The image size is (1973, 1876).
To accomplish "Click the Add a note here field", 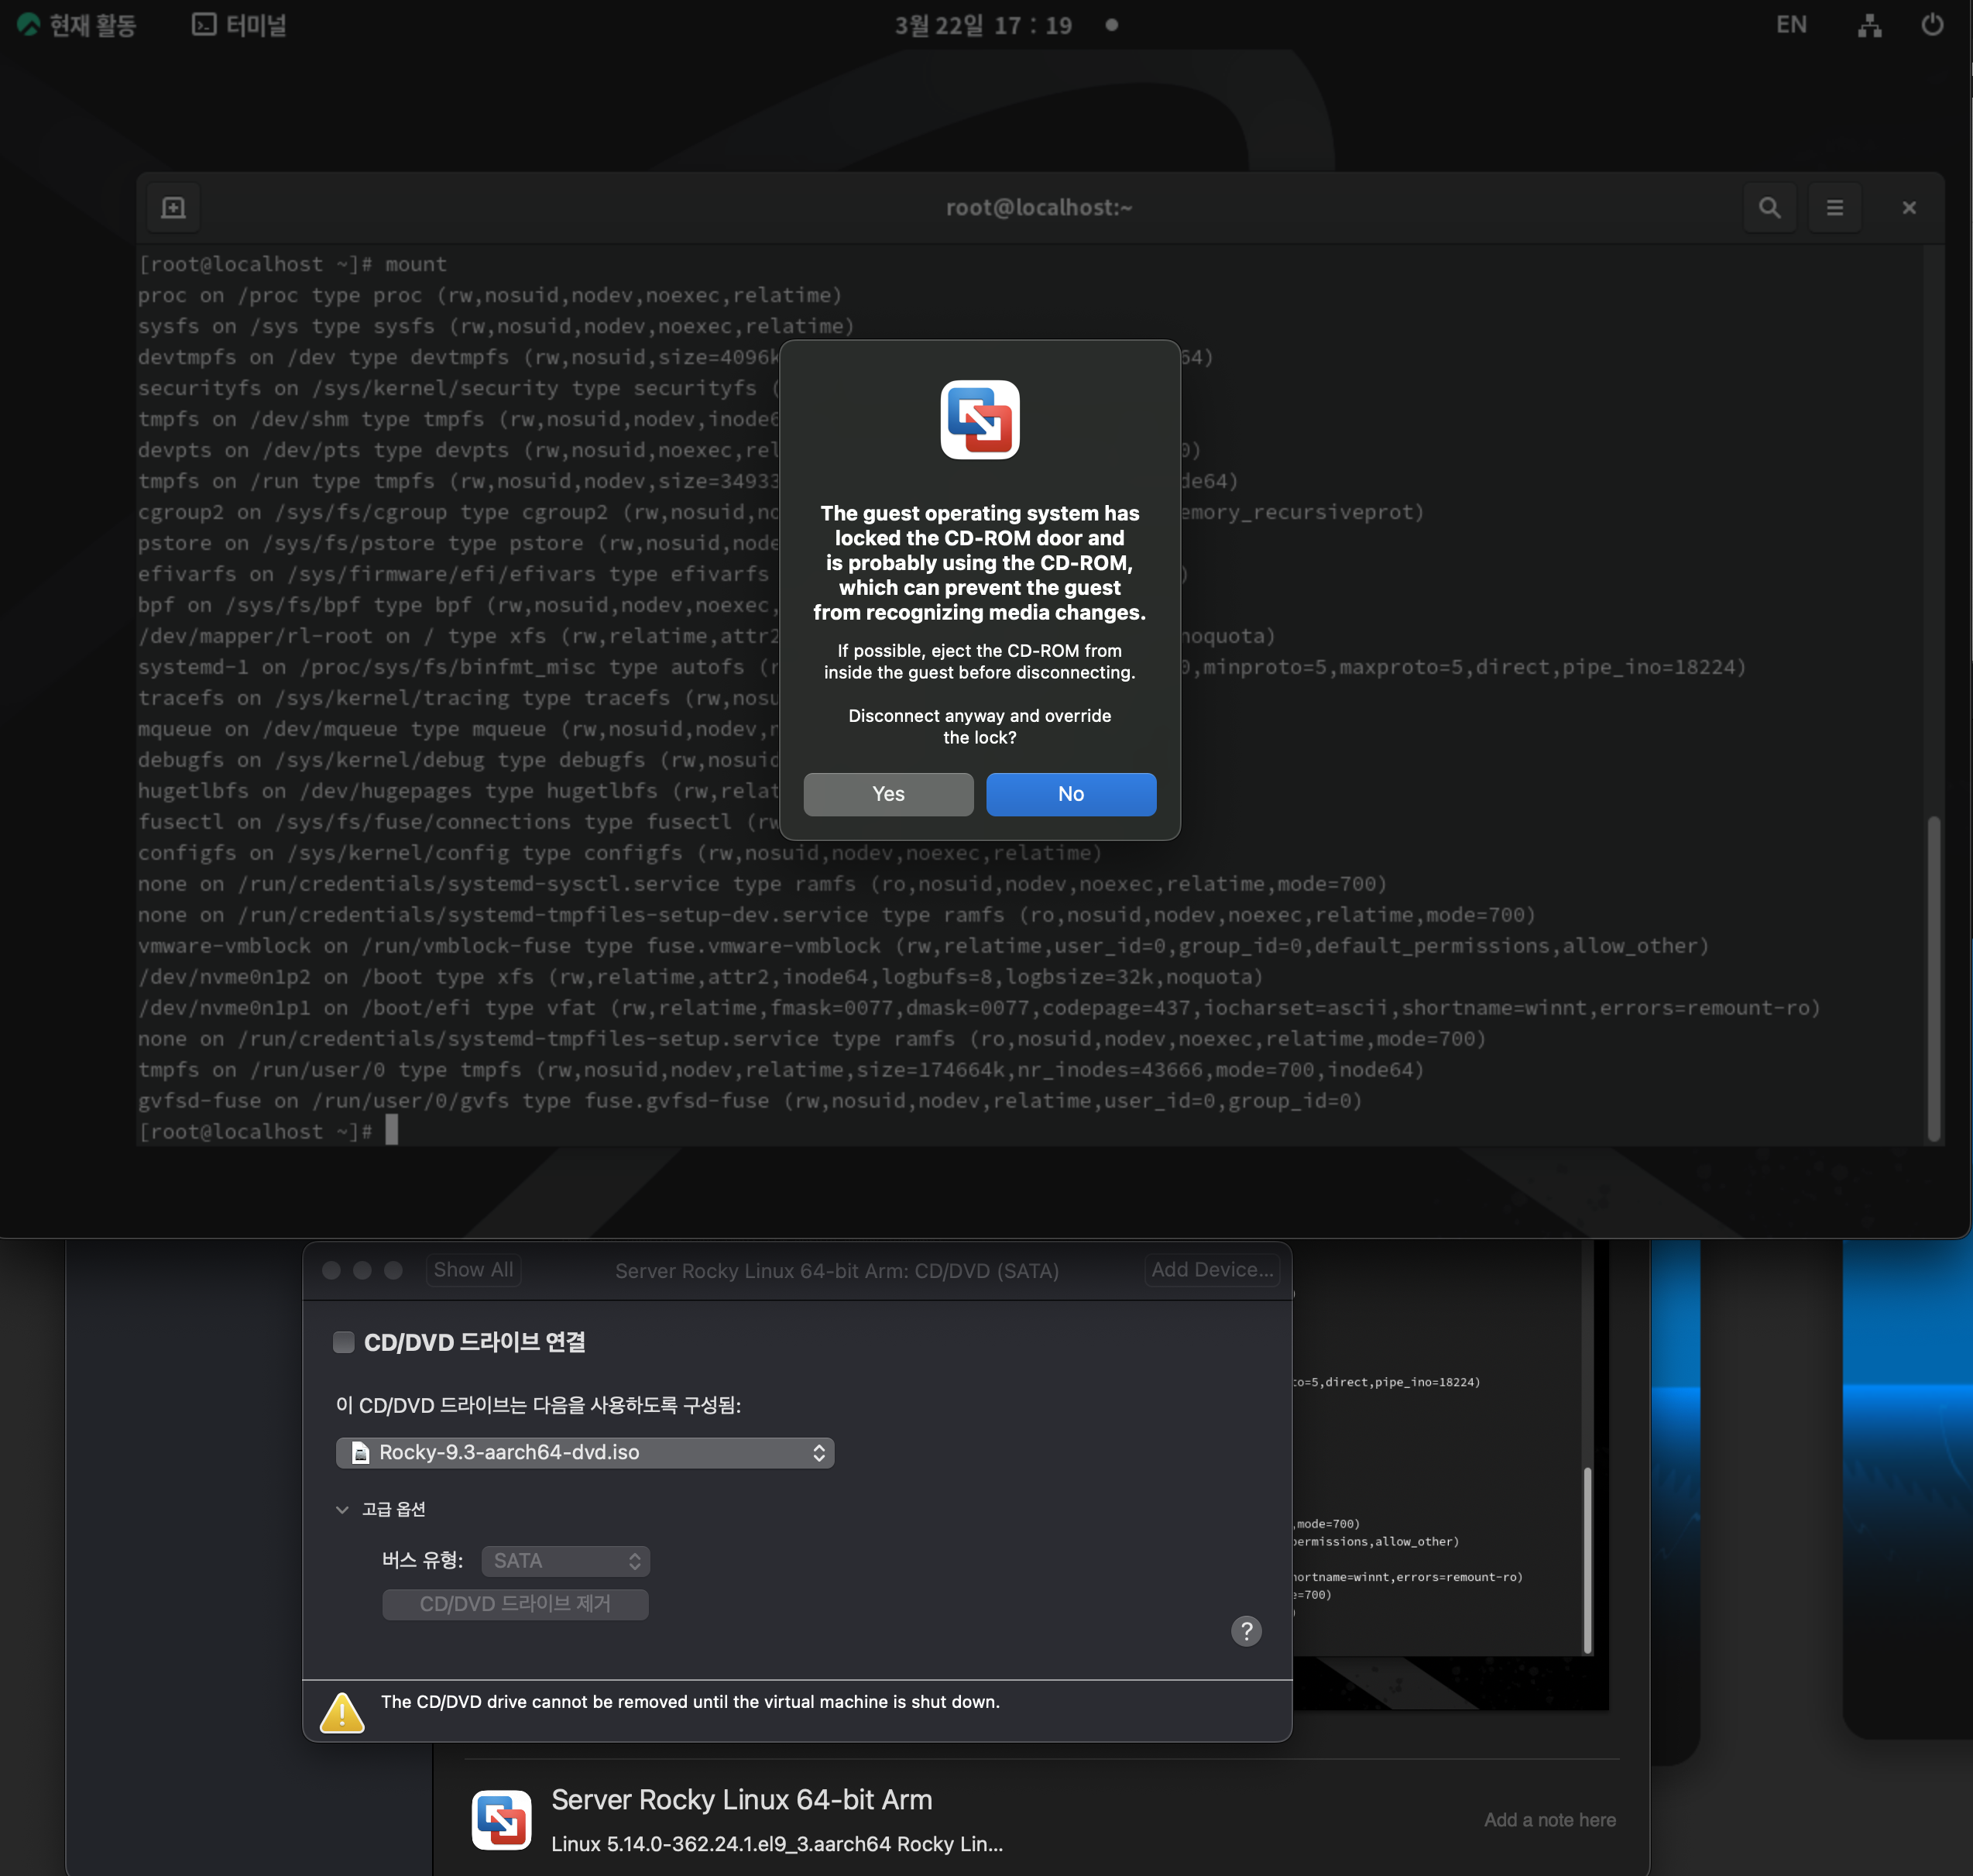I will point(1549,1820).
